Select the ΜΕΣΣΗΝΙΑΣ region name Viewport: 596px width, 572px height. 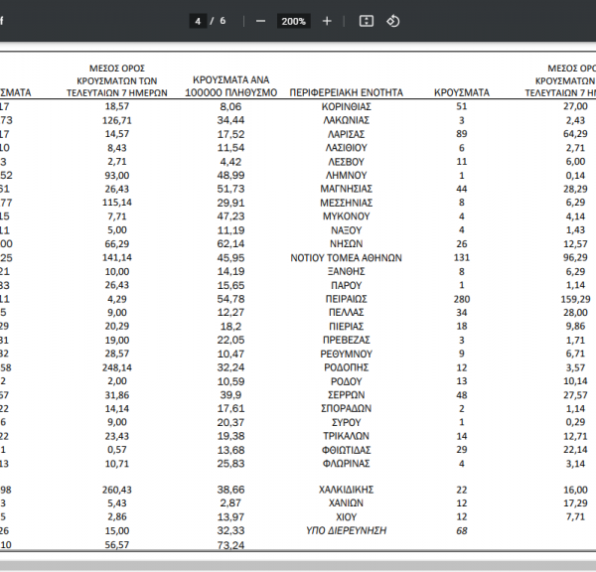(x=347, y=203)
